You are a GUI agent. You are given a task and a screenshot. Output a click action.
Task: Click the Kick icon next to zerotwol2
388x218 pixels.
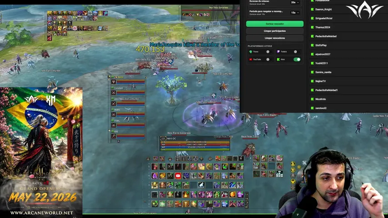(x=312, y=108)
